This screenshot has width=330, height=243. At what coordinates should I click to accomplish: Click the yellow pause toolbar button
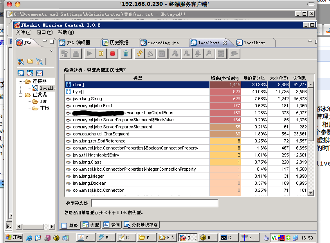pos(101,54)
